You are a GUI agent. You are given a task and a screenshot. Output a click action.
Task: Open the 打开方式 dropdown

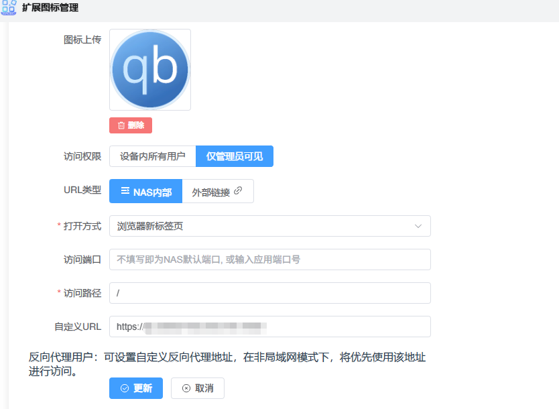click(x=270, y=226)
